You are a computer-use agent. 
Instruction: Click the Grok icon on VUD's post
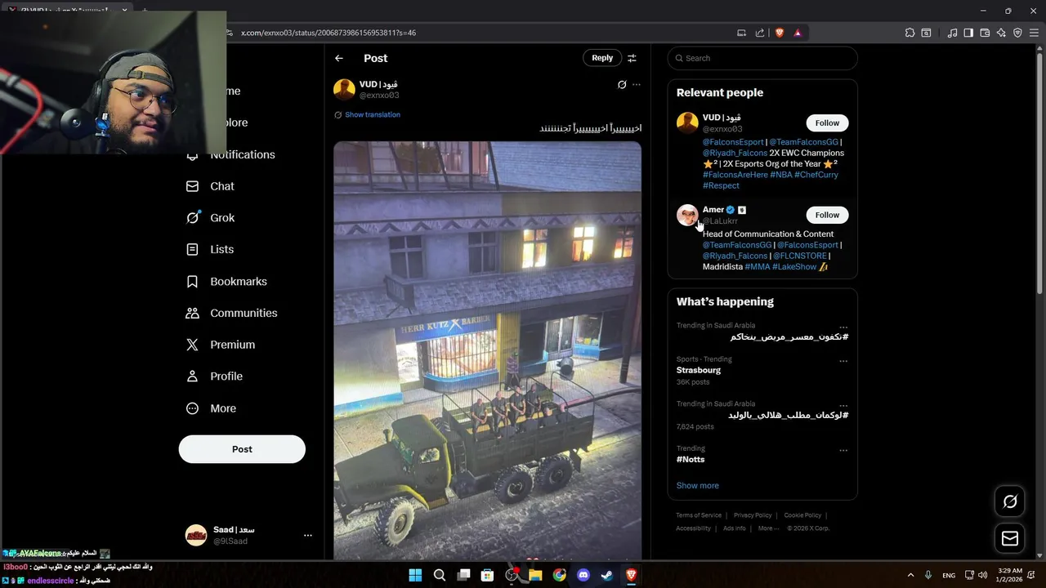tap(622, 84)
